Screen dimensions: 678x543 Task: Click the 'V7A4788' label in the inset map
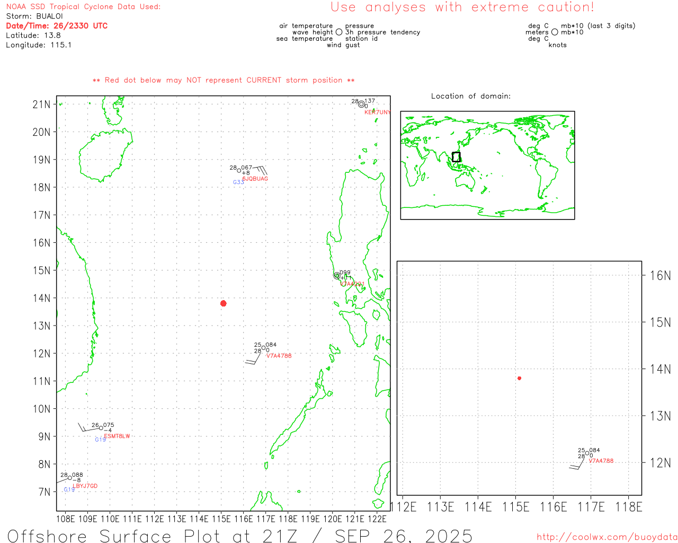601,461
